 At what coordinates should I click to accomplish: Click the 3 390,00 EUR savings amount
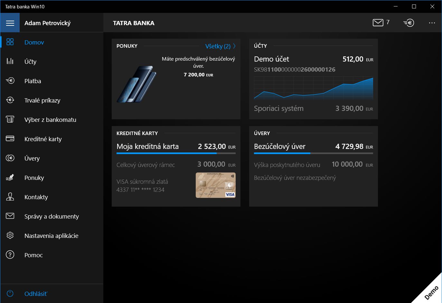pyautogui.click(x=354, y=108)
